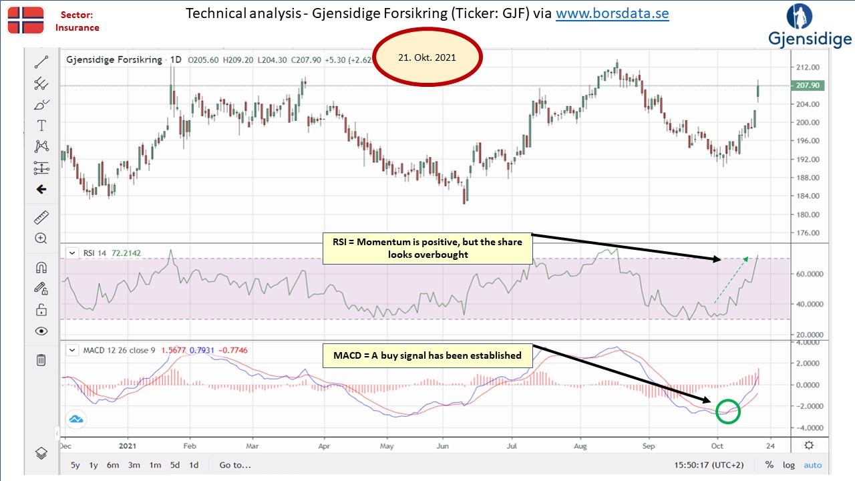Select the forecasting and measurement tool
This screenshot has height=481, width=855.
pos(41,168)
